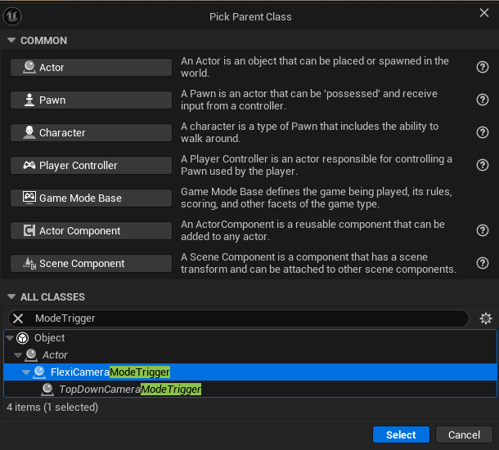
Task: Clear the ModeTrigger search text
Action: pyautogui.click(x=18, y=319)
